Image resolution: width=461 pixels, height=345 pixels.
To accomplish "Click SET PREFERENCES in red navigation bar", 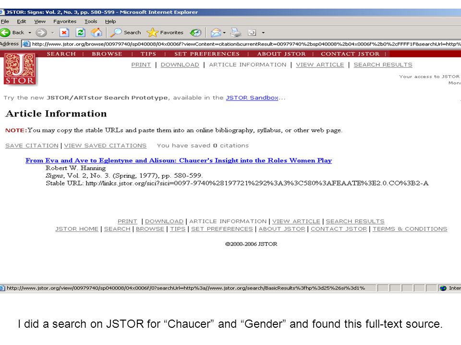I will pos(206,54).
